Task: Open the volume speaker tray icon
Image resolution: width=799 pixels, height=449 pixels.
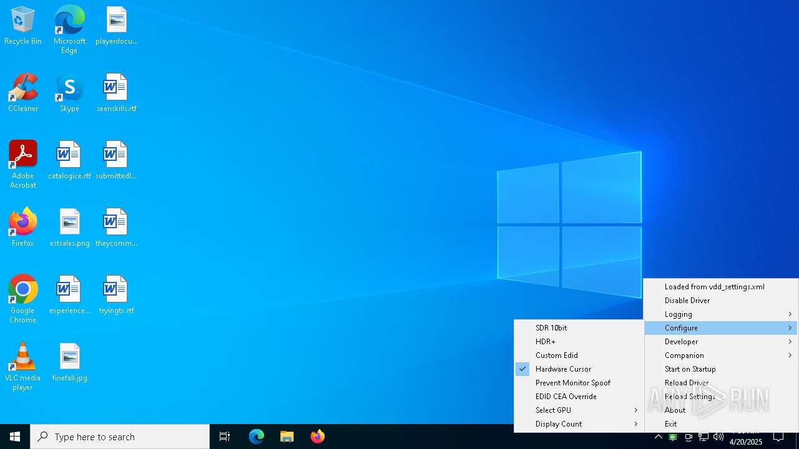Action: coord(718,437)
